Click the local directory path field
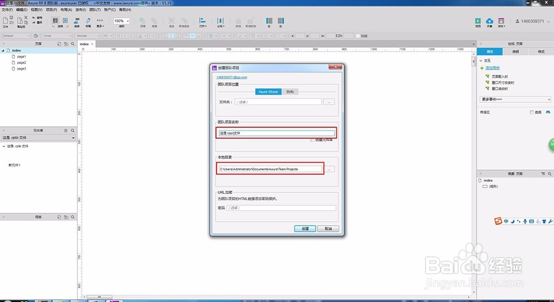Image resolution: width=554 pixels, height=302 pixels. pos(270,169)
